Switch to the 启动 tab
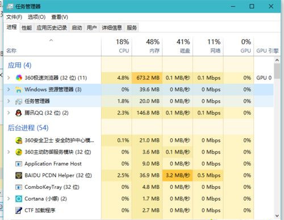 (x=77, y=28)
